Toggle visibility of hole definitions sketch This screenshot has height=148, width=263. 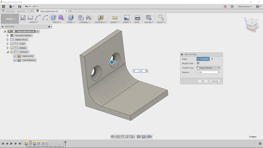(15, 60)
